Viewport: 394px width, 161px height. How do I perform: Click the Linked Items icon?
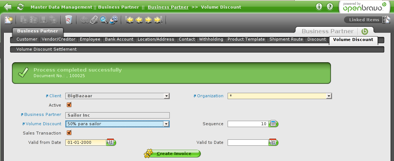[x=386, y=20]
